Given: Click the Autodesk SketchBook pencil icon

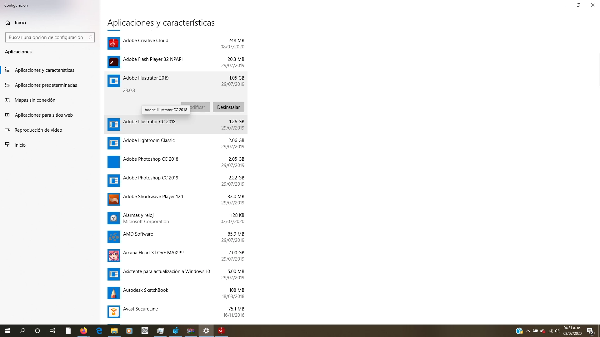Looking at the screenshot, I should pos(113,293).
